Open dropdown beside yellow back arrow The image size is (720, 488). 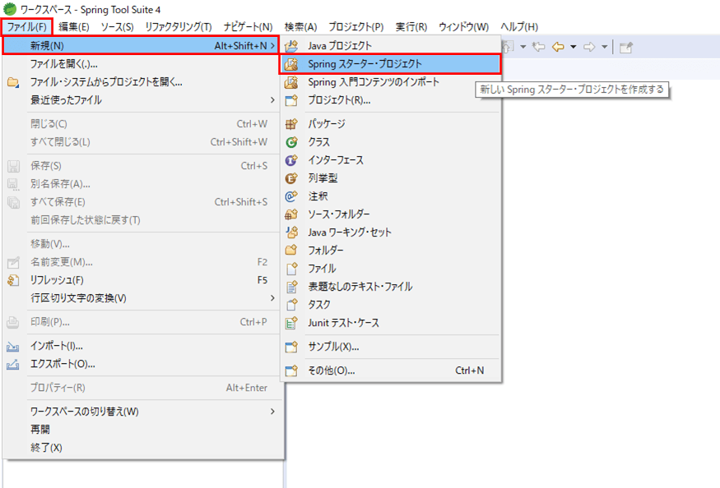(x=573, y=47)
